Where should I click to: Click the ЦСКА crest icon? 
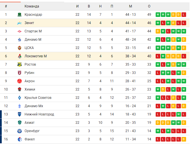pyautogui.click(x=20, y=48)
